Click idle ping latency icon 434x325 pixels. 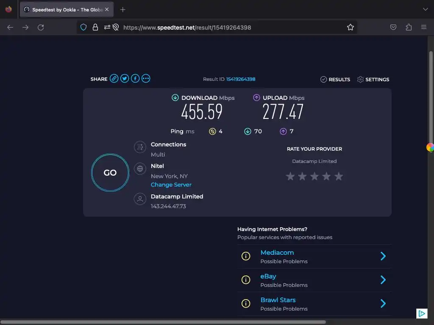212,131
